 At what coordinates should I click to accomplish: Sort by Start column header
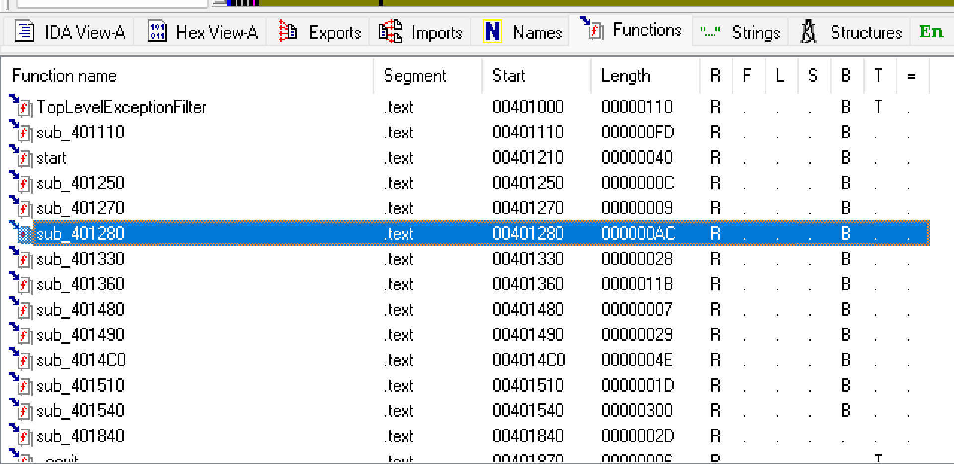coord(537,76)
